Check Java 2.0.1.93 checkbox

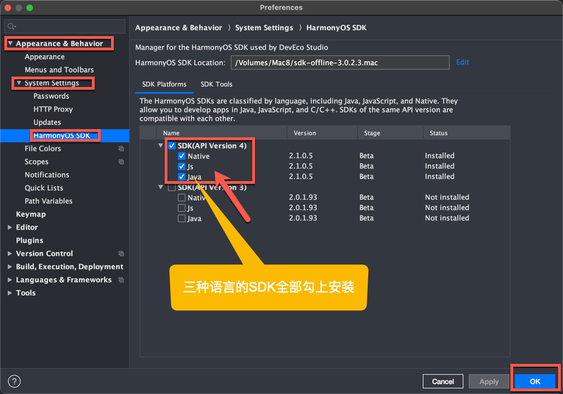click(182, 218)
